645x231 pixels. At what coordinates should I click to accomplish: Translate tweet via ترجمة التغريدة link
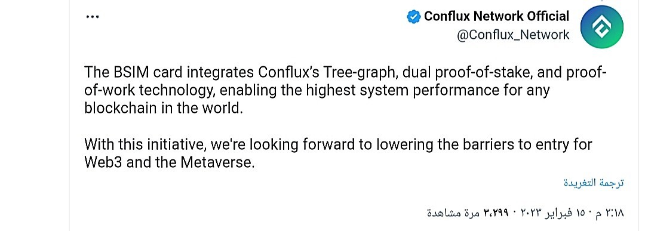pos(594,183)
